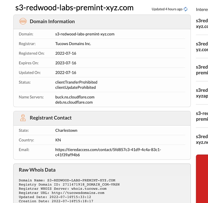
Task: Click the red banner in the sidebar
Action: coord(202,178)
